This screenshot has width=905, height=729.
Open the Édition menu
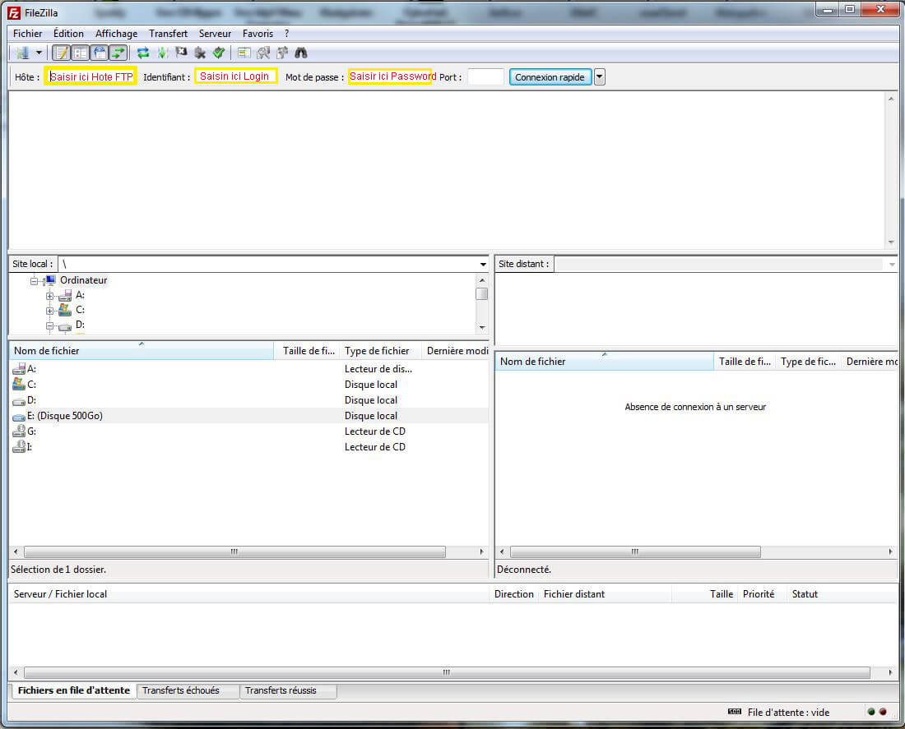(68, 34)
